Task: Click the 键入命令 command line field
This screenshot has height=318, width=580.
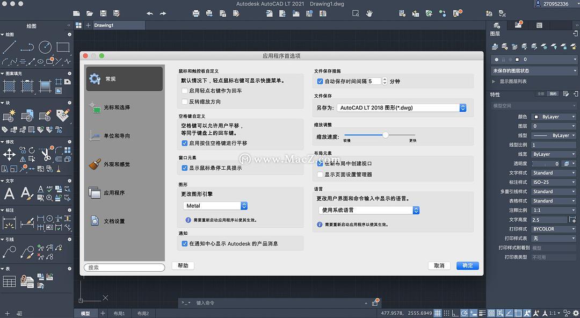Action: (x=279, y=303)
